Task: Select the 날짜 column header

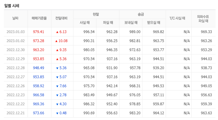Action: point(15,18)
